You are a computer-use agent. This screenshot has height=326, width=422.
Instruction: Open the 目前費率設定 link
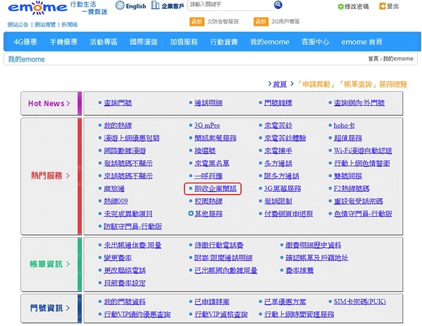(x=125, y=283)
